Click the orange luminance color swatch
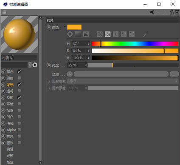 pyautogui.click(x=74, y=27)
